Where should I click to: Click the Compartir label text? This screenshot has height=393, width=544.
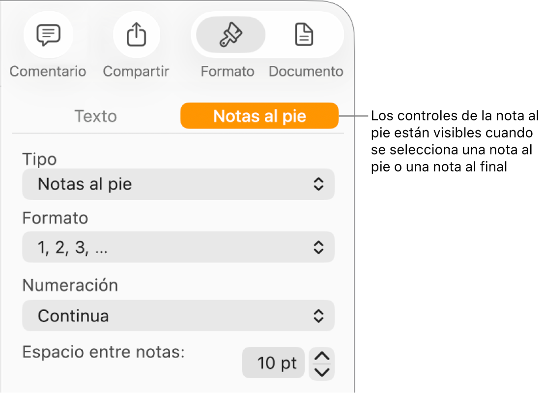[x=136, y=71]
